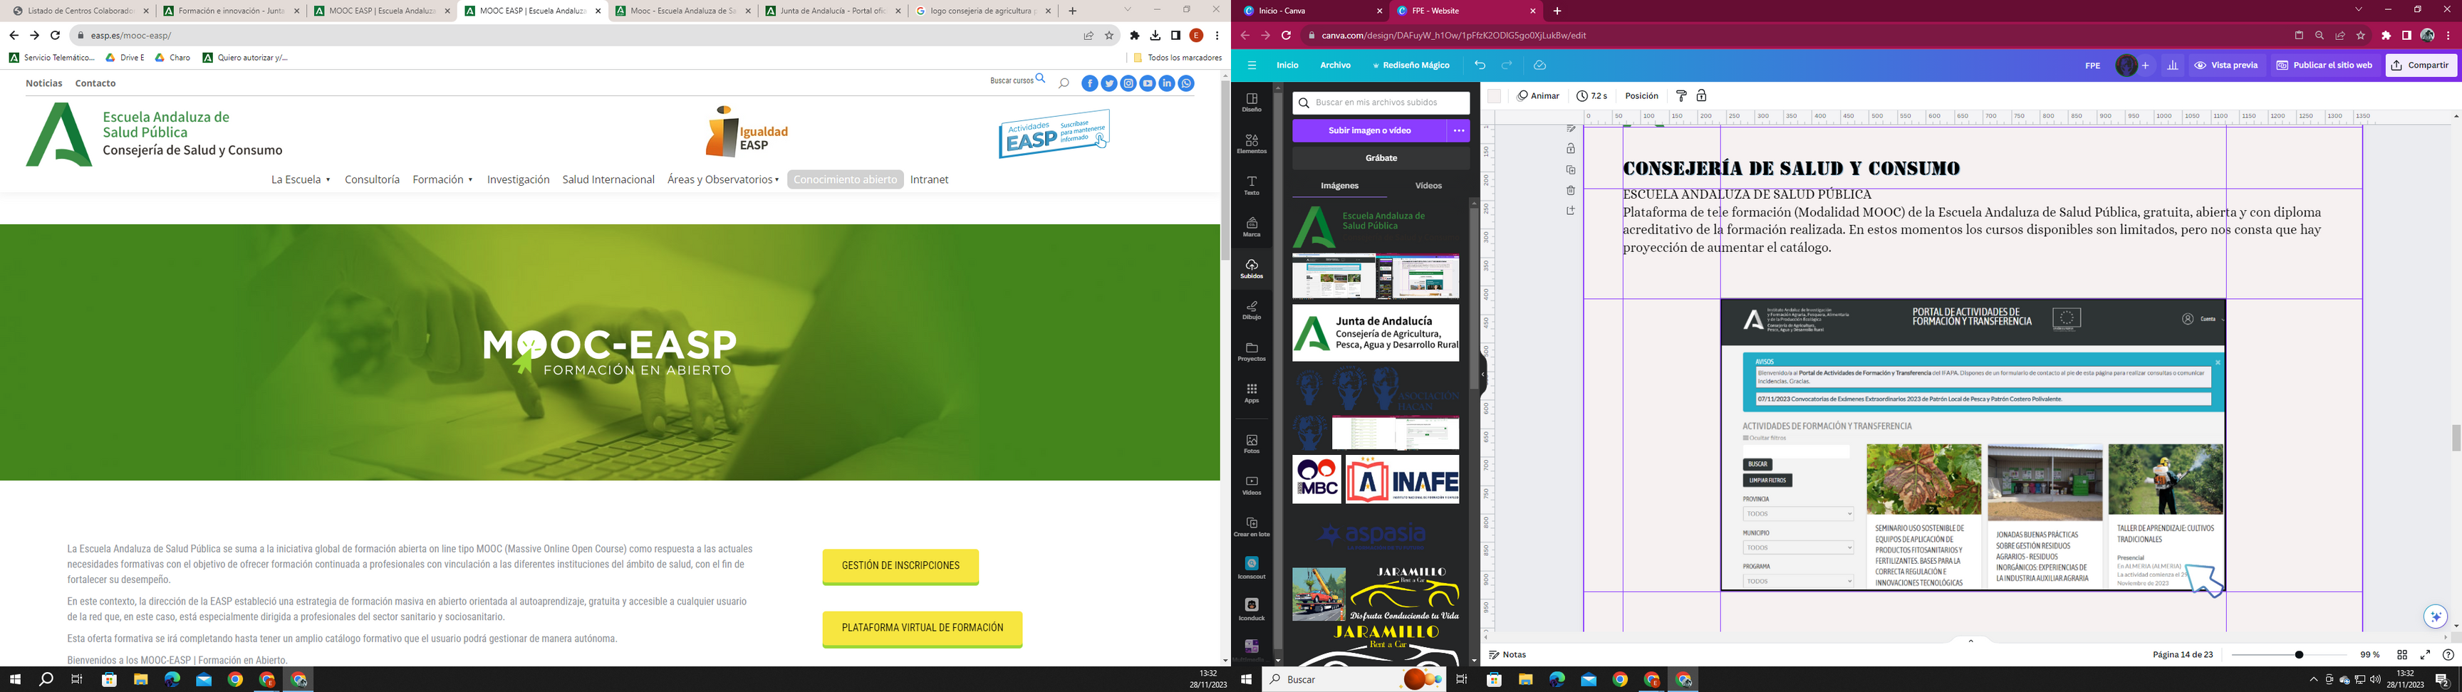2462x692 pixels.
Task: Expand the Formación dropdown menu
Action: point(442,179)
